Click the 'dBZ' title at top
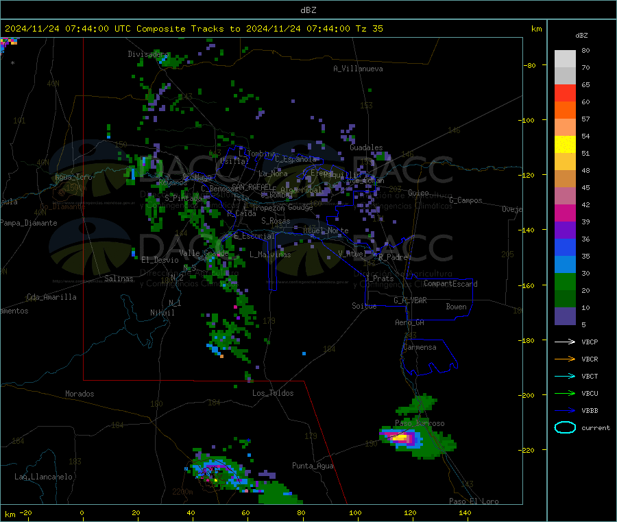 click(308, 10)
